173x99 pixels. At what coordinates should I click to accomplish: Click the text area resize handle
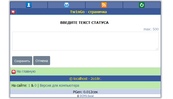(x=157, y=49)
